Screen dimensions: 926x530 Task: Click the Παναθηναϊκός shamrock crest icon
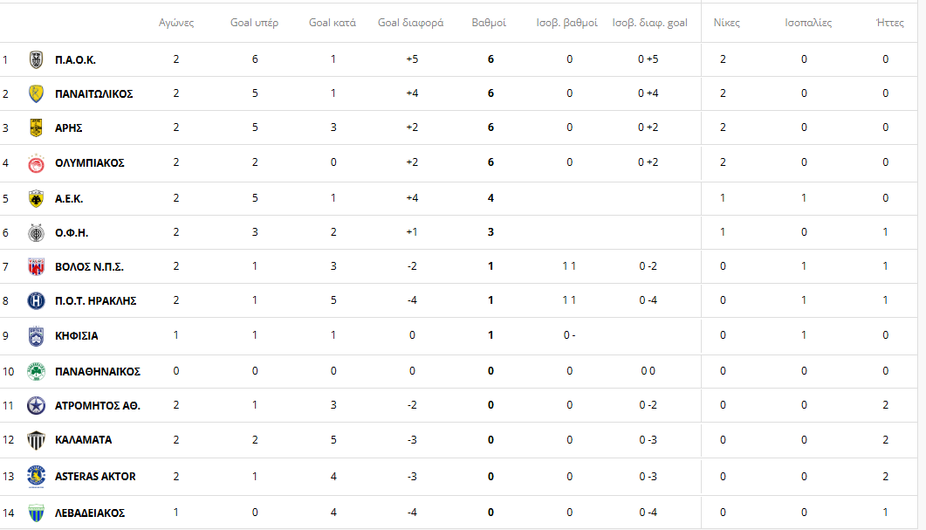click(36, 372)
